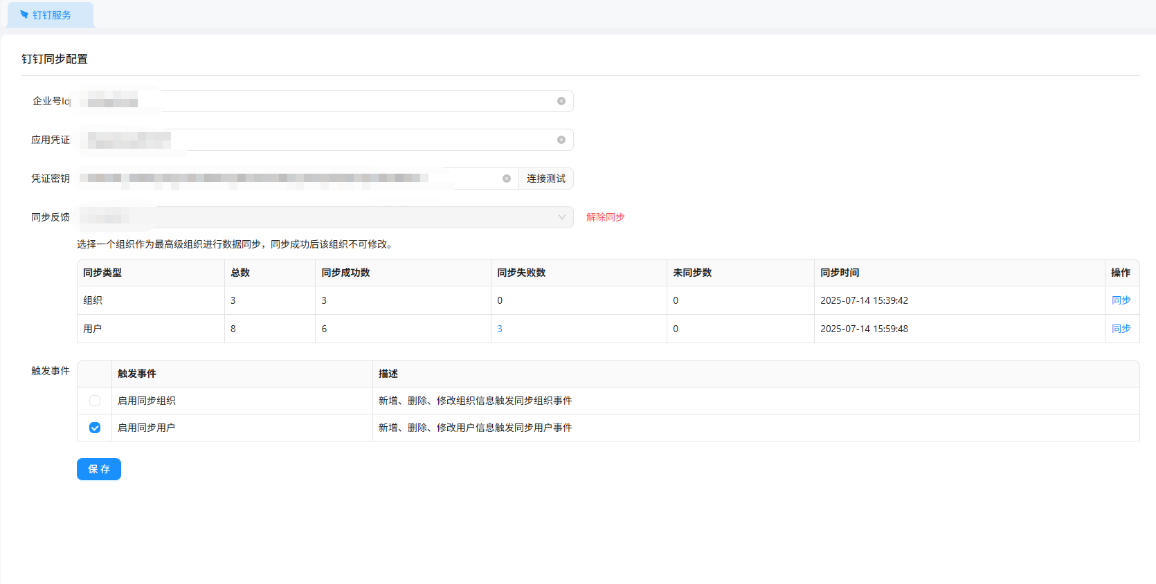This screenshot has height=584, width=1156.
Task: Open the failed count 3 in 用户 row
Action: point(500,329)
